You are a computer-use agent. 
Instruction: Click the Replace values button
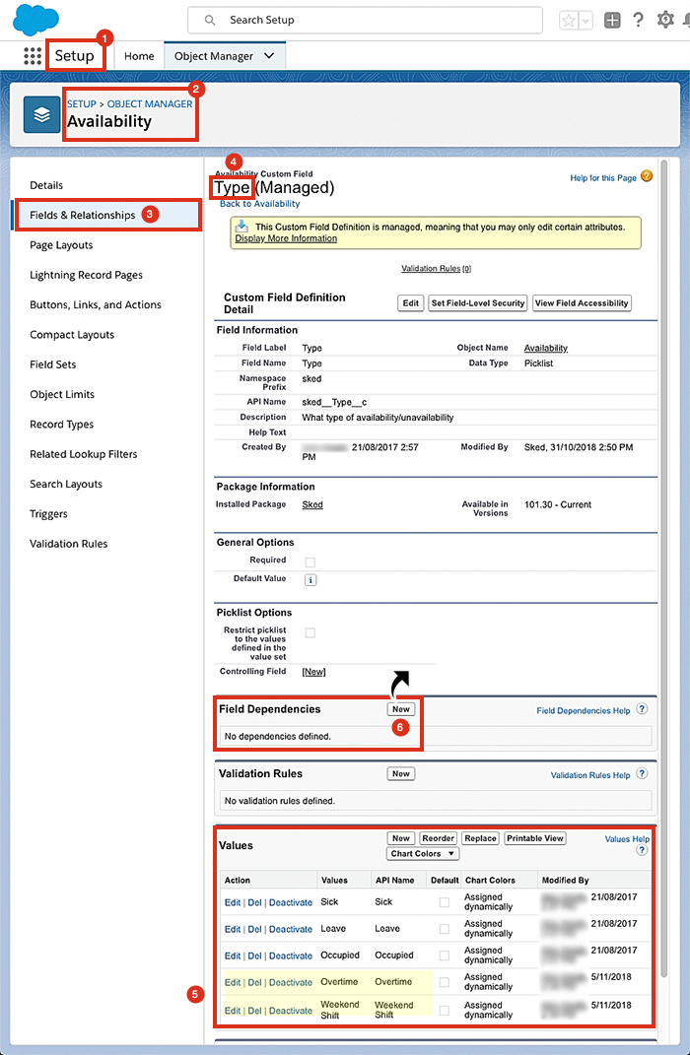point(481,838)
